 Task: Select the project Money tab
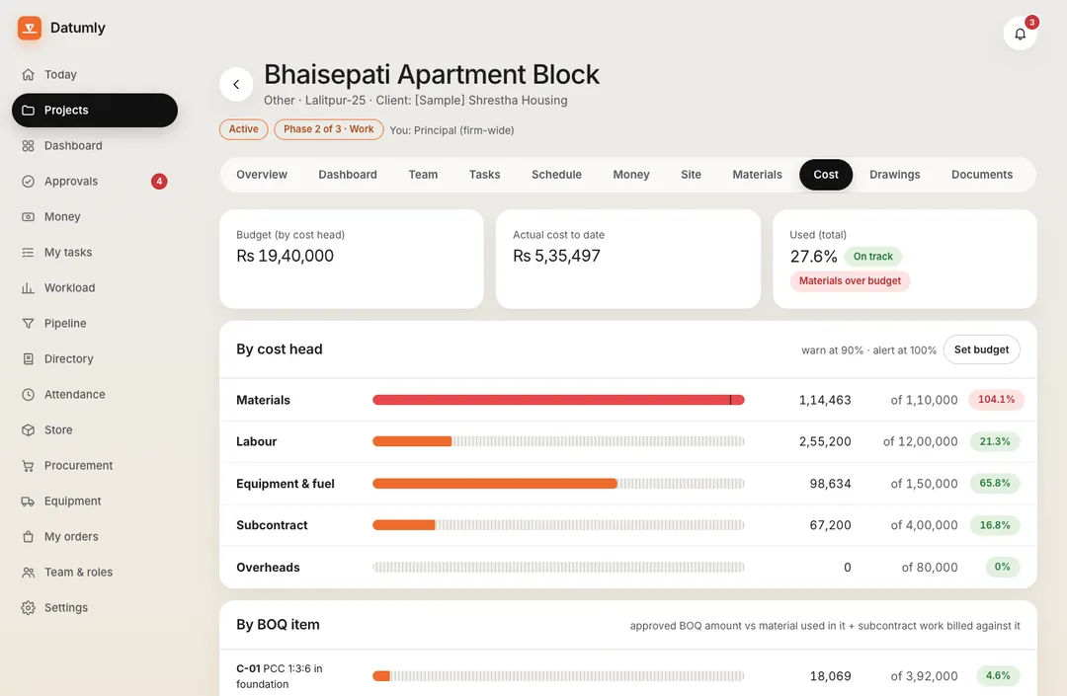tap(631, 175)
